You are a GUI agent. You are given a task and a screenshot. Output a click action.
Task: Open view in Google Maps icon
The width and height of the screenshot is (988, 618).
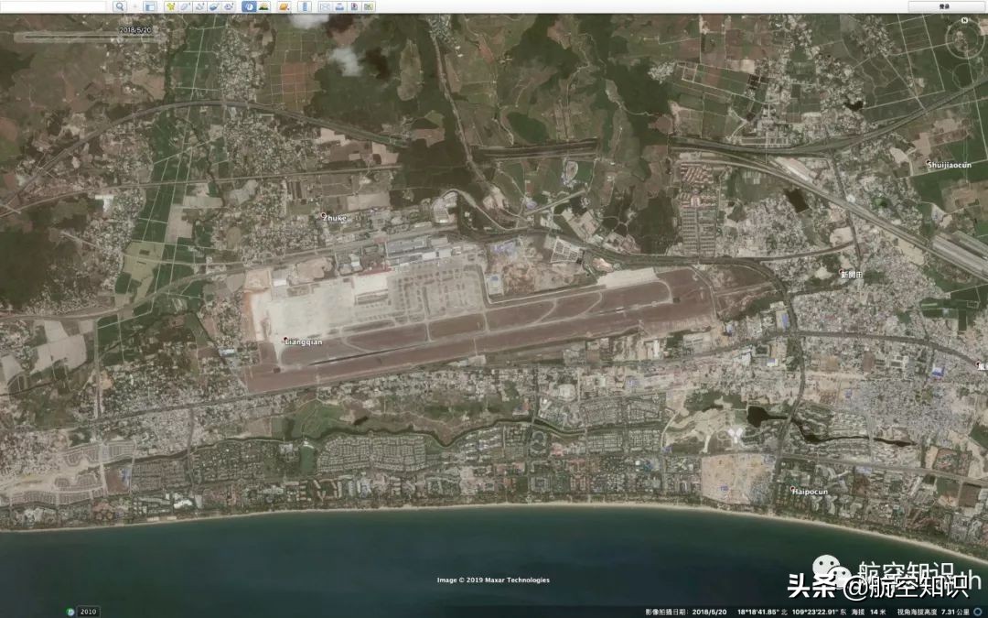tap(368, 6)
